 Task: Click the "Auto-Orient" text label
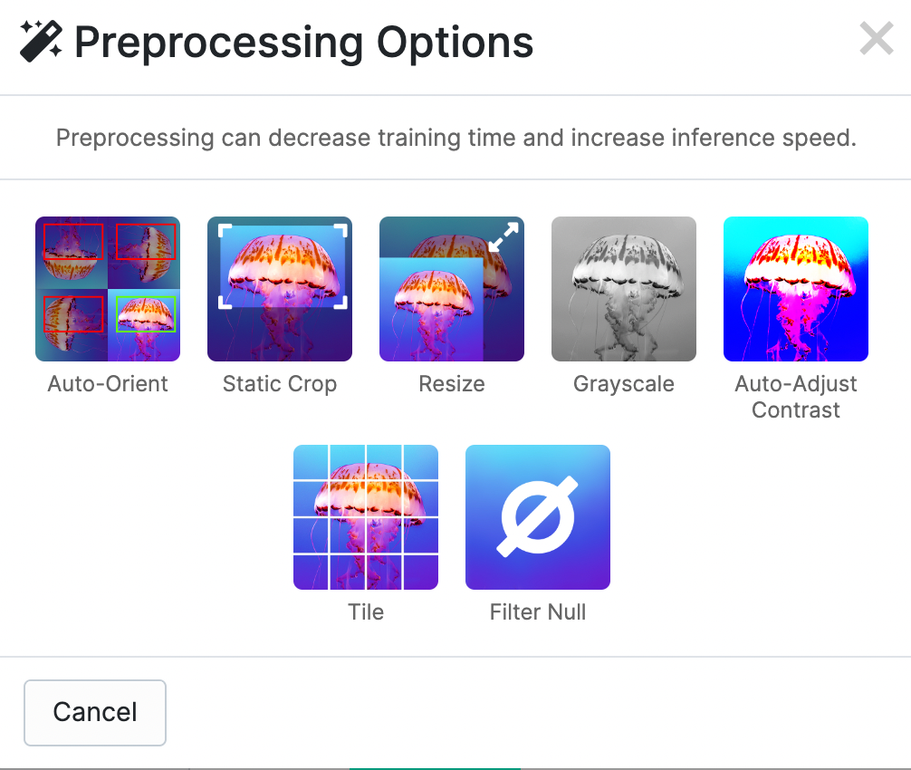[x=108, y=383]
